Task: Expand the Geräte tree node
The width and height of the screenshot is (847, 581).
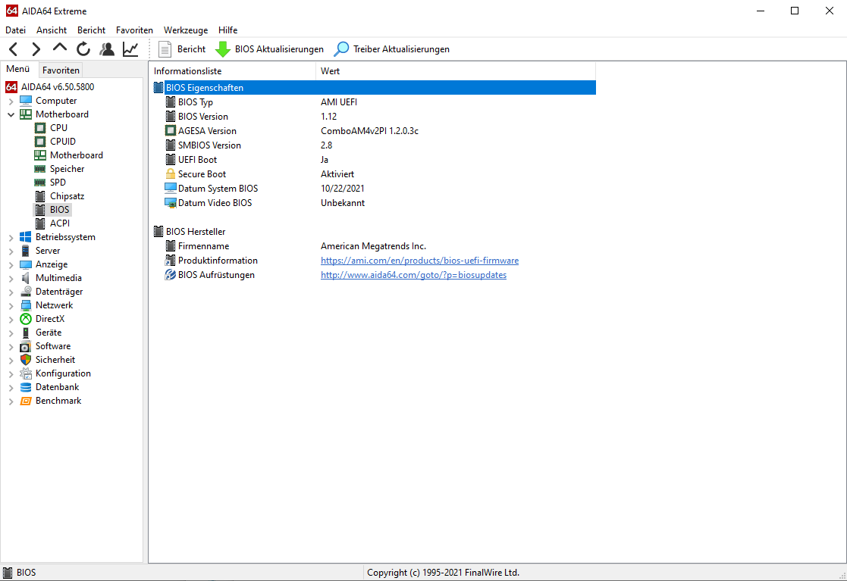Action: point(11,333)
